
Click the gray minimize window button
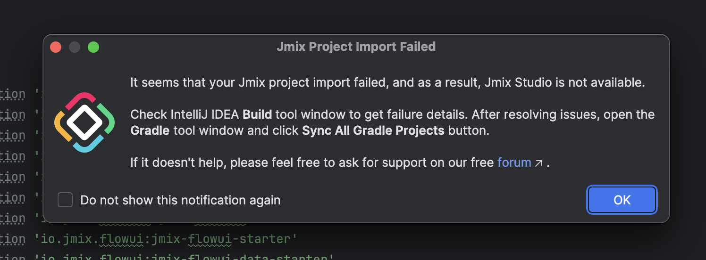click(x=75, y=47)
